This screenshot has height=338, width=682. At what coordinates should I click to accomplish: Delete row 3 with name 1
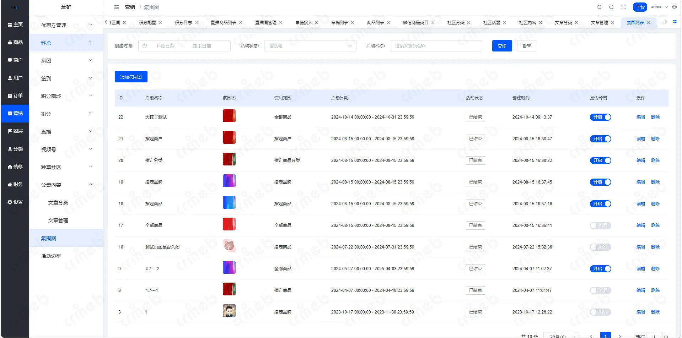coord(655,312)
